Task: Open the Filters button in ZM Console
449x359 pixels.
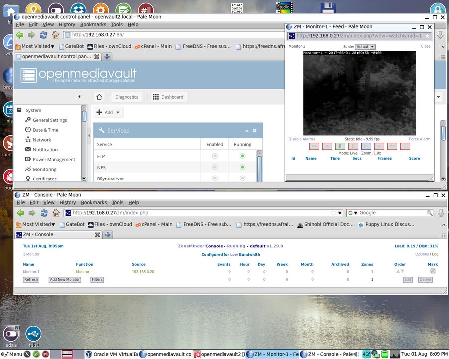Action: (97, 279)
